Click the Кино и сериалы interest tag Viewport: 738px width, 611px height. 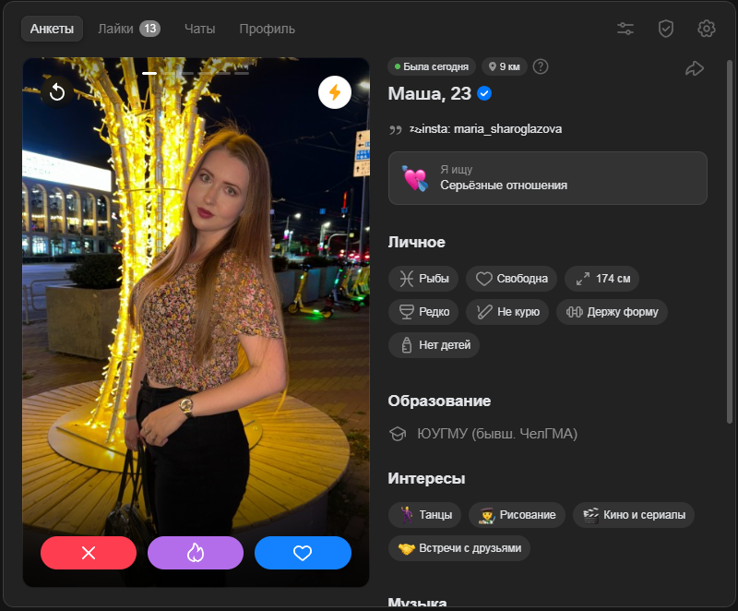click(x=634, y=514)
